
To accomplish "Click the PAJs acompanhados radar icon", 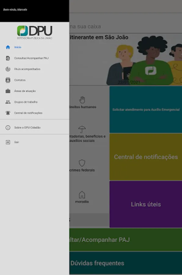I will point(8,69).
